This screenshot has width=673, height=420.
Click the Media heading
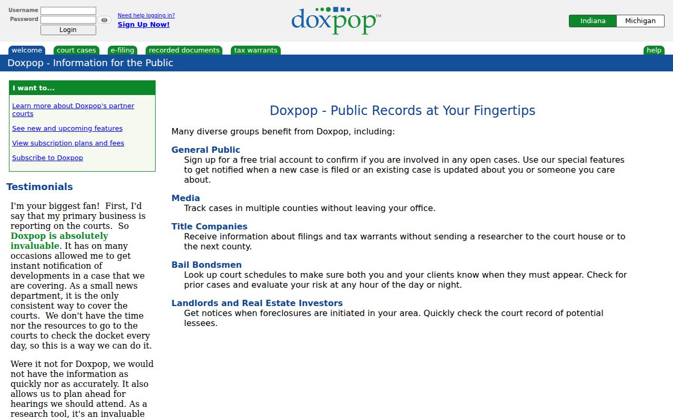186,198
